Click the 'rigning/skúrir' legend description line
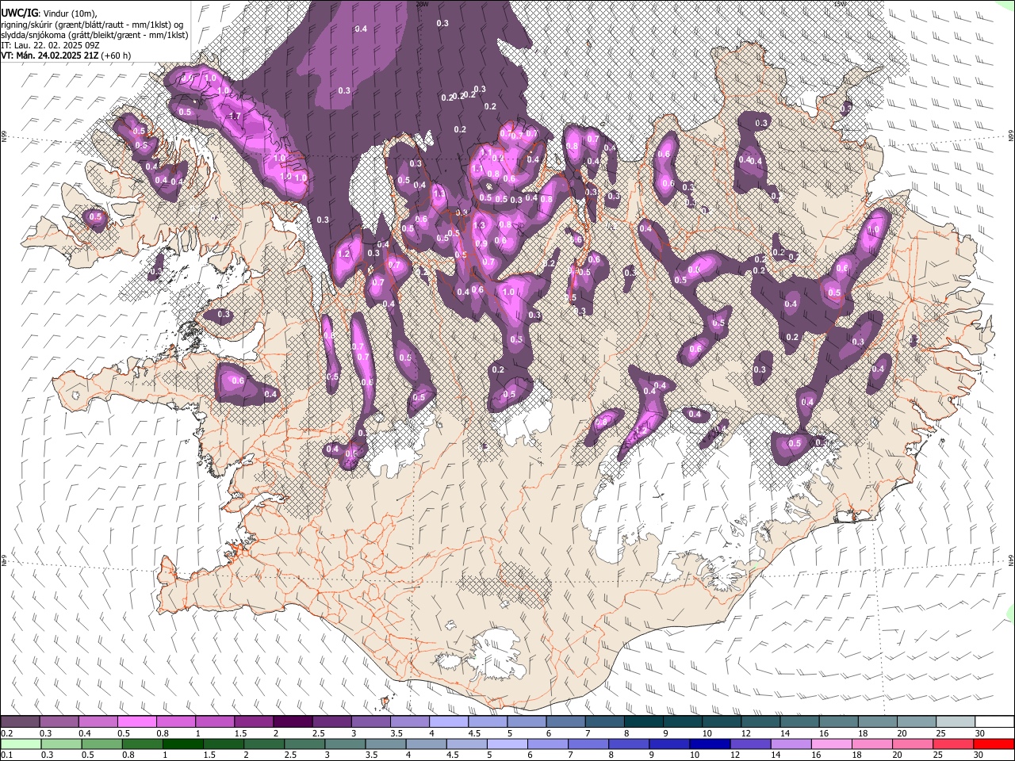This screenshot has width=1015, height=761. tap(92, 25)
